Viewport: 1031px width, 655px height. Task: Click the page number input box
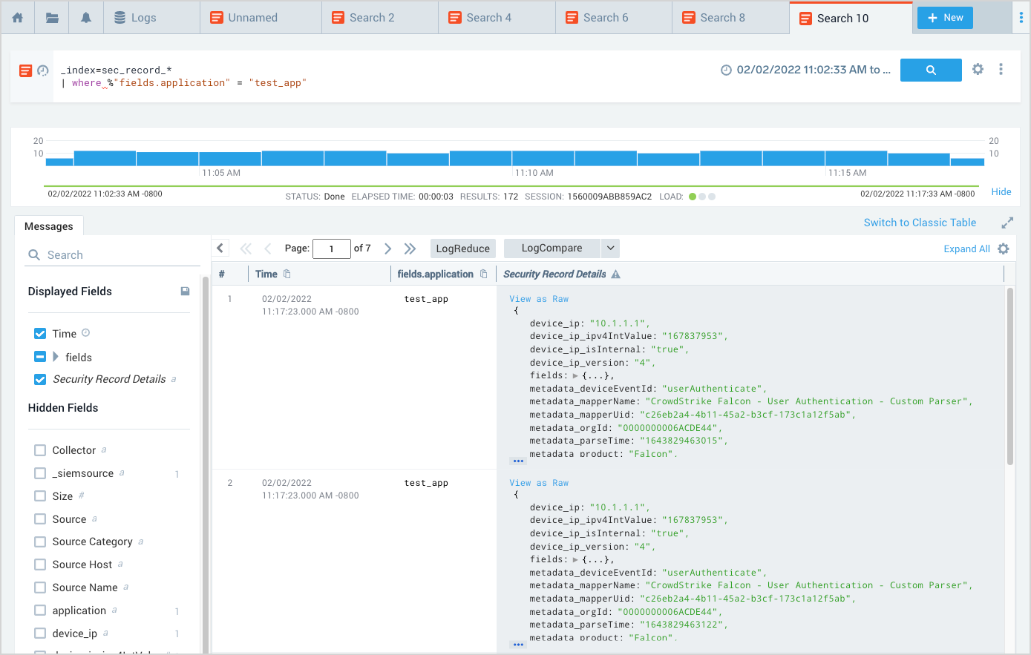point(331,248)
